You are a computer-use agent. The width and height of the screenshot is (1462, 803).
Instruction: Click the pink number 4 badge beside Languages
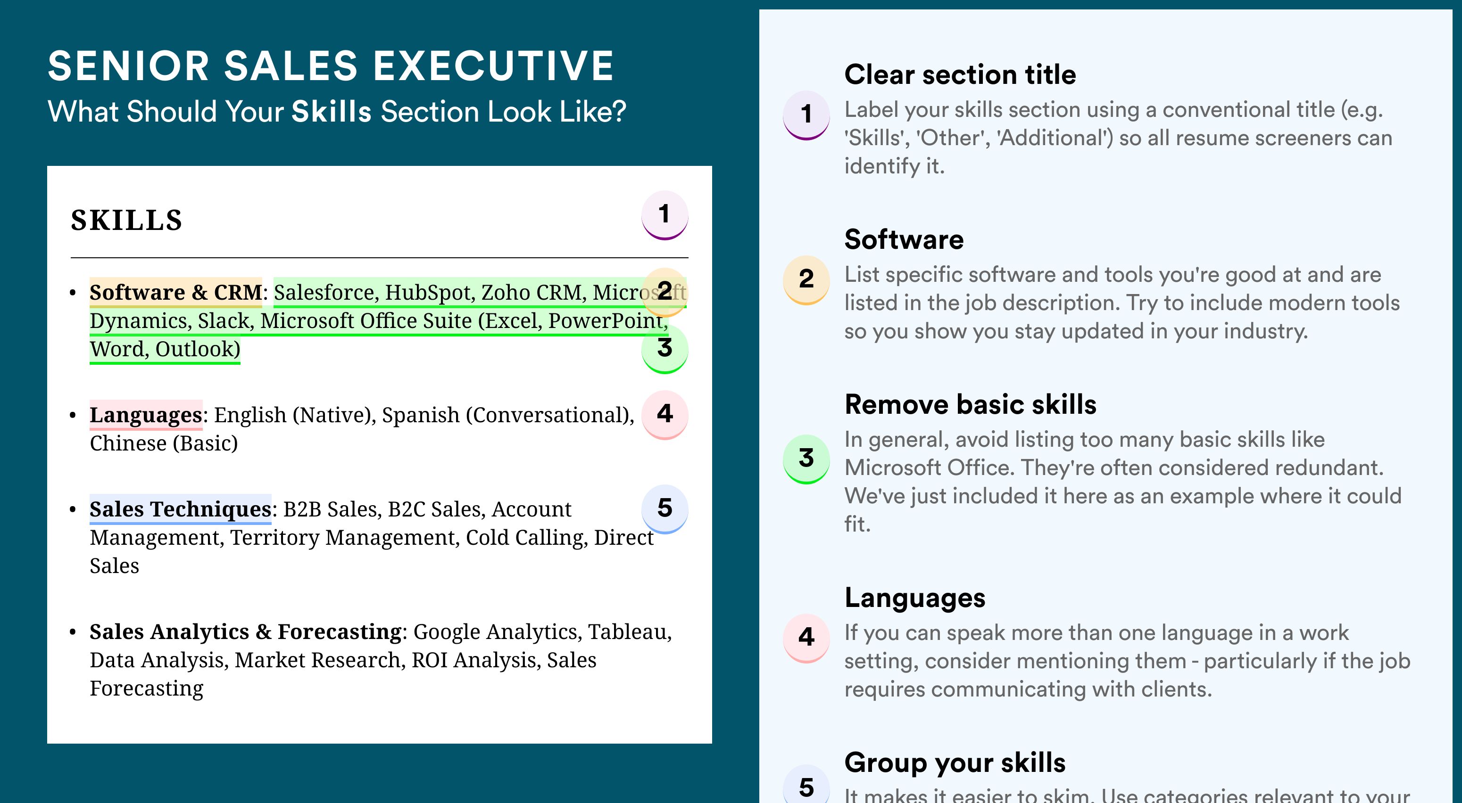coord(665,415)
